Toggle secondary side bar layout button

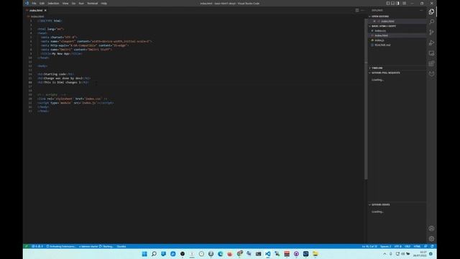[397, 3]
